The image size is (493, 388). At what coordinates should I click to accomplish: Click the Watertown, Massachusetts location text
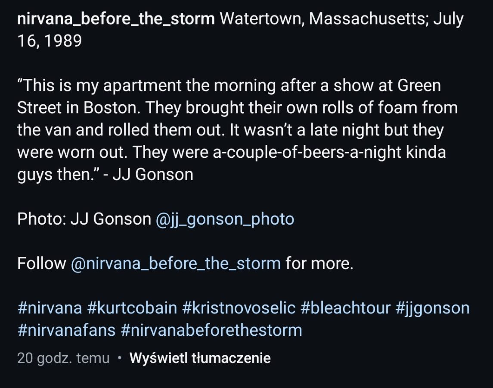(324, 19)
